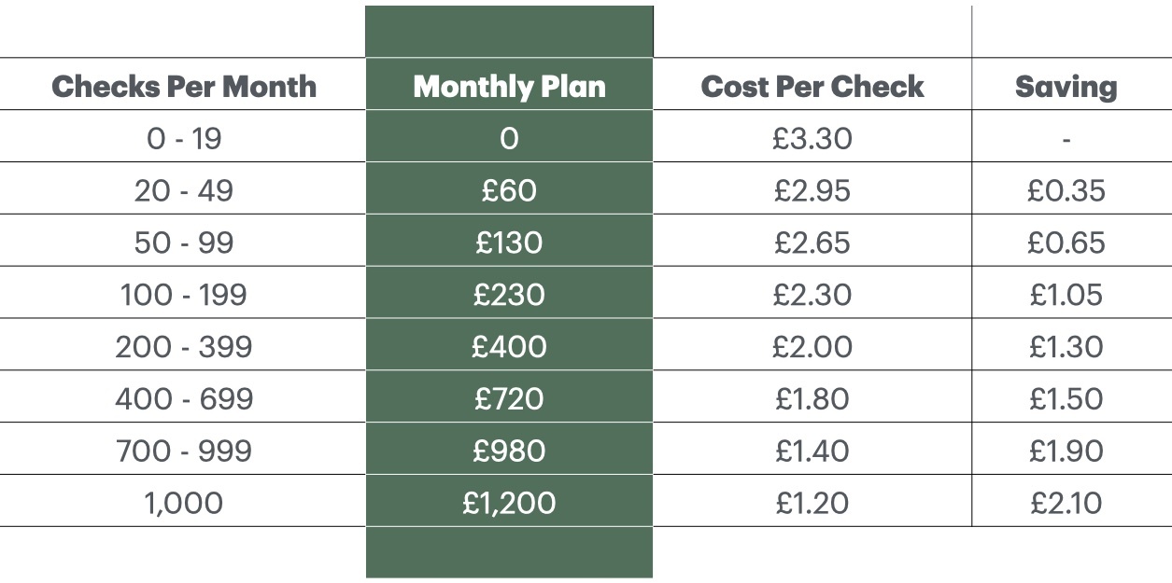
Task: Click the £1.20 cost per check value
Action: pyautogui.click(x=812, y=504)
